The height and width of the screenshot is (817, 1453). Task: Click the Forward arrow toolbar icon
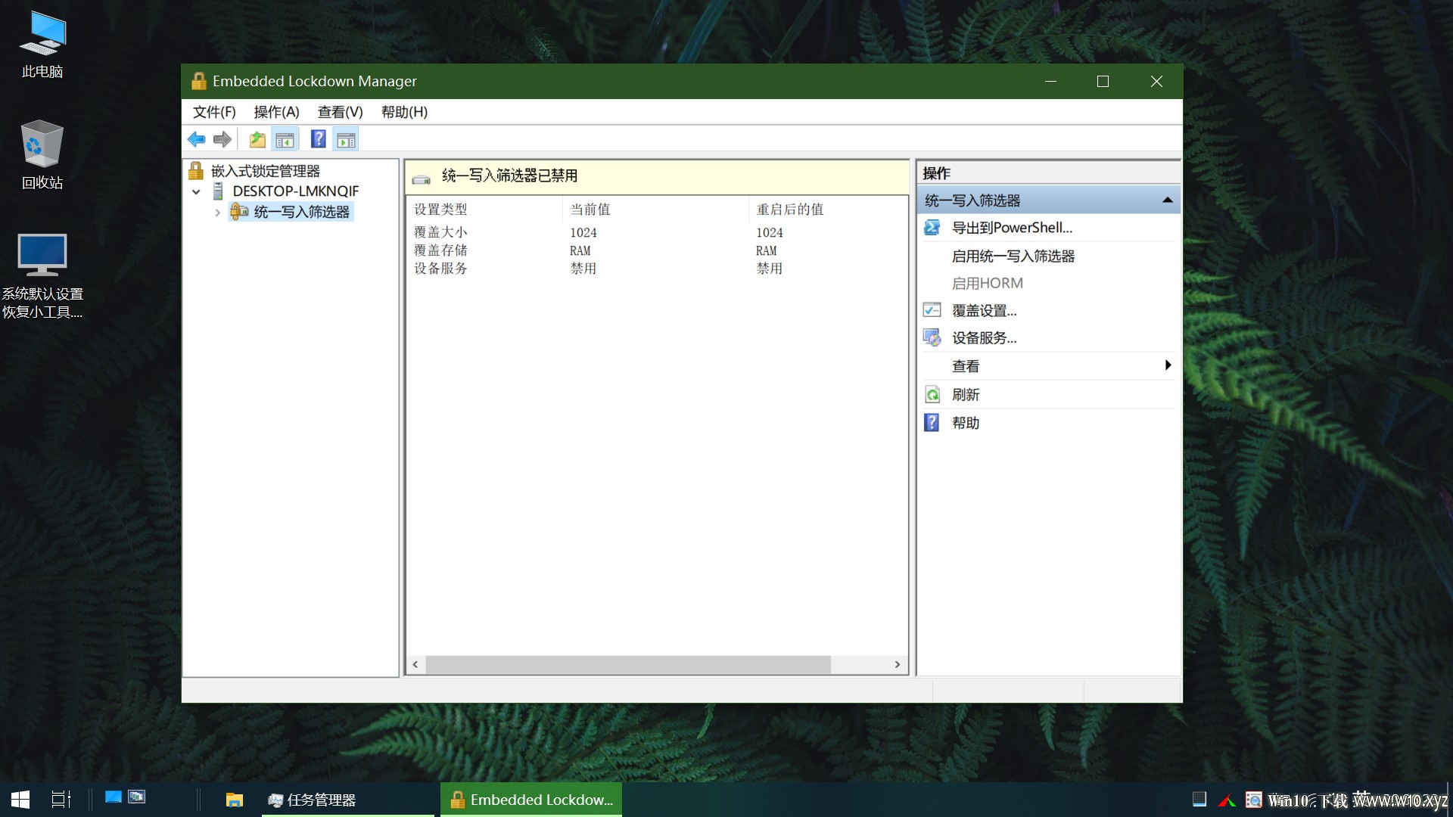click(x=222, y=139)
